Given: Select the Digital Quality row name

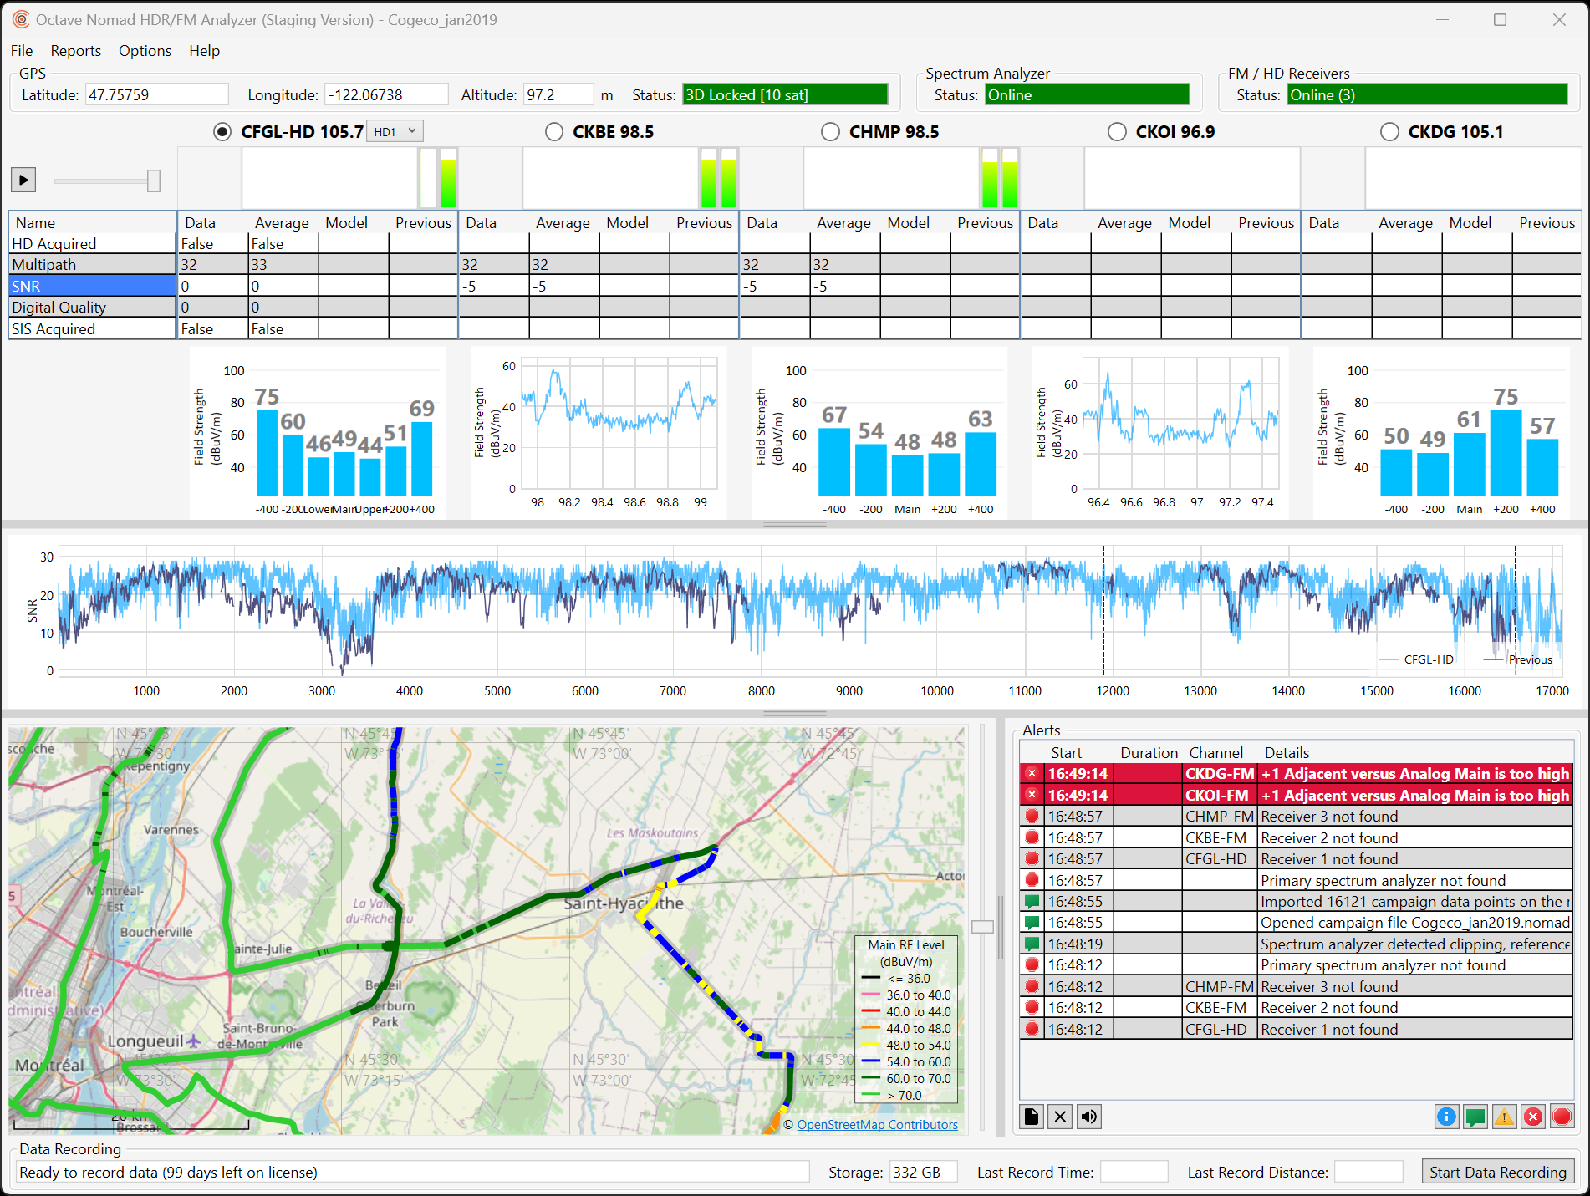Looking at the screenshot, I should [x=92, y=308].
